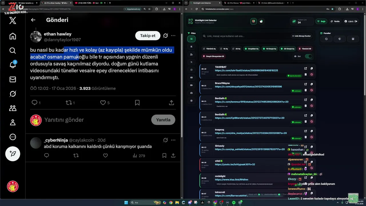This screenshot has width=366, height=206.
Task: Share ethan hawley's post
Action: coord(172,102)
